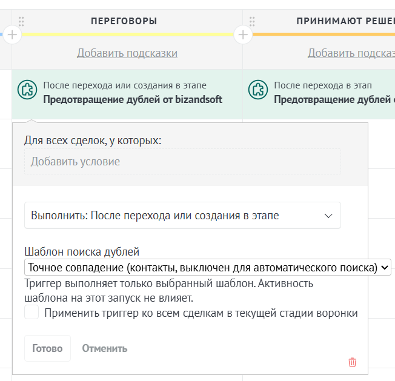Open the trigger card in ПРИНИМАЮТ РЕШЕНИЕ column

pyautogui.click(x=319, y=94)
